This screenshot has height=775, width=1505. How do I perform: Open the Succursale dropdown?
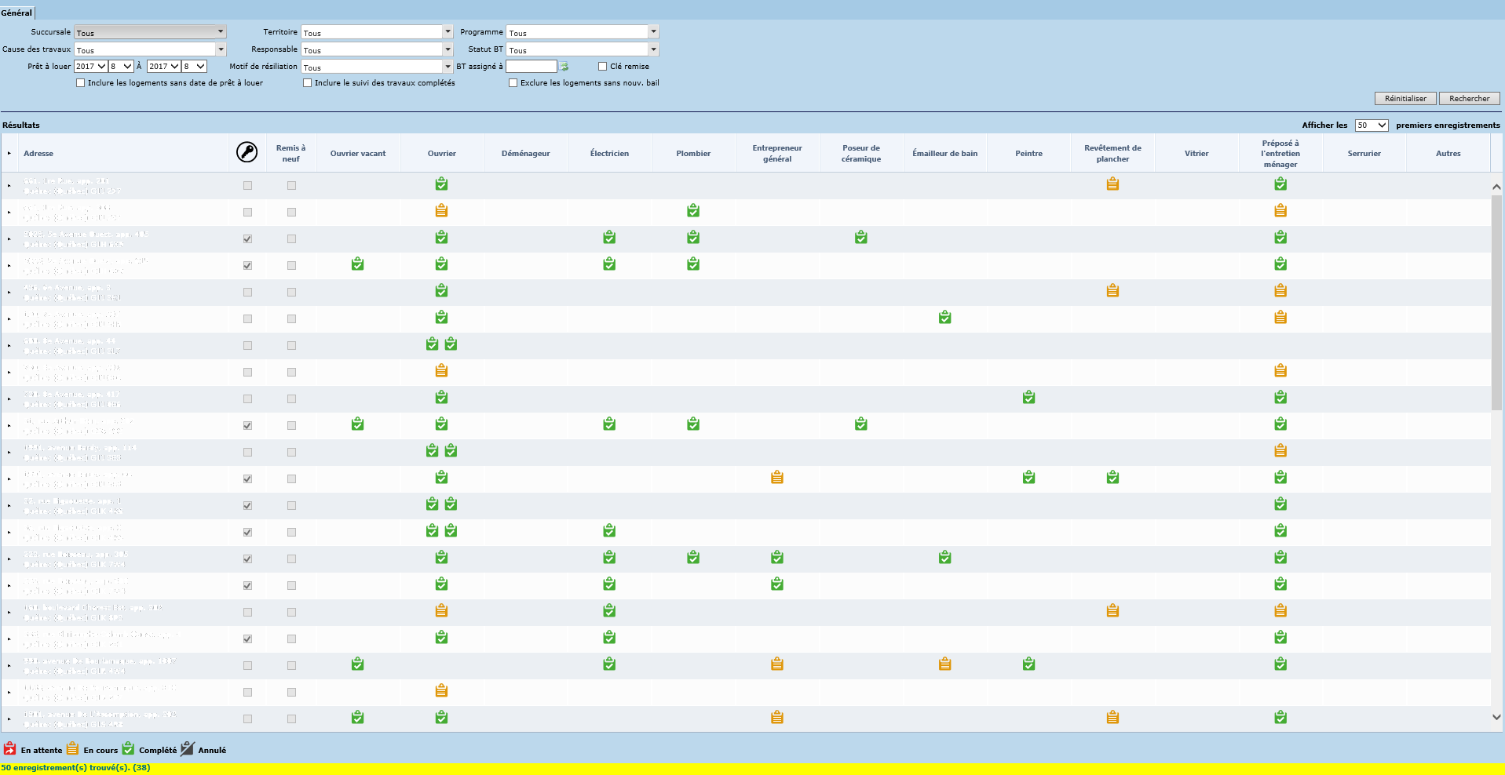(x=150, y=32)
